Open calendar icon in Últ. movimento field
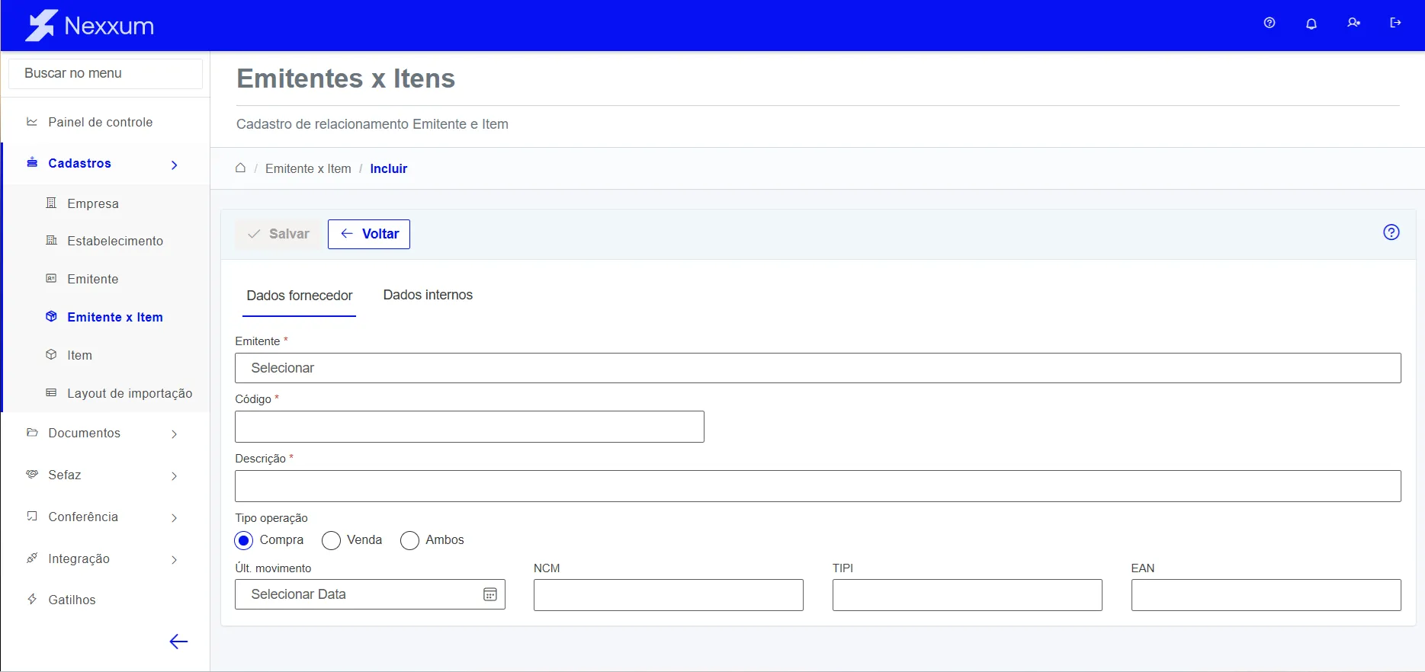 click(x=490, y=594)
